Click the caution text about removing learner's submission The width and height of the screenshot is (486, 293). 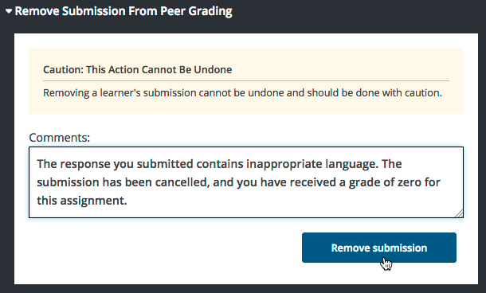[x=242, y=92]
